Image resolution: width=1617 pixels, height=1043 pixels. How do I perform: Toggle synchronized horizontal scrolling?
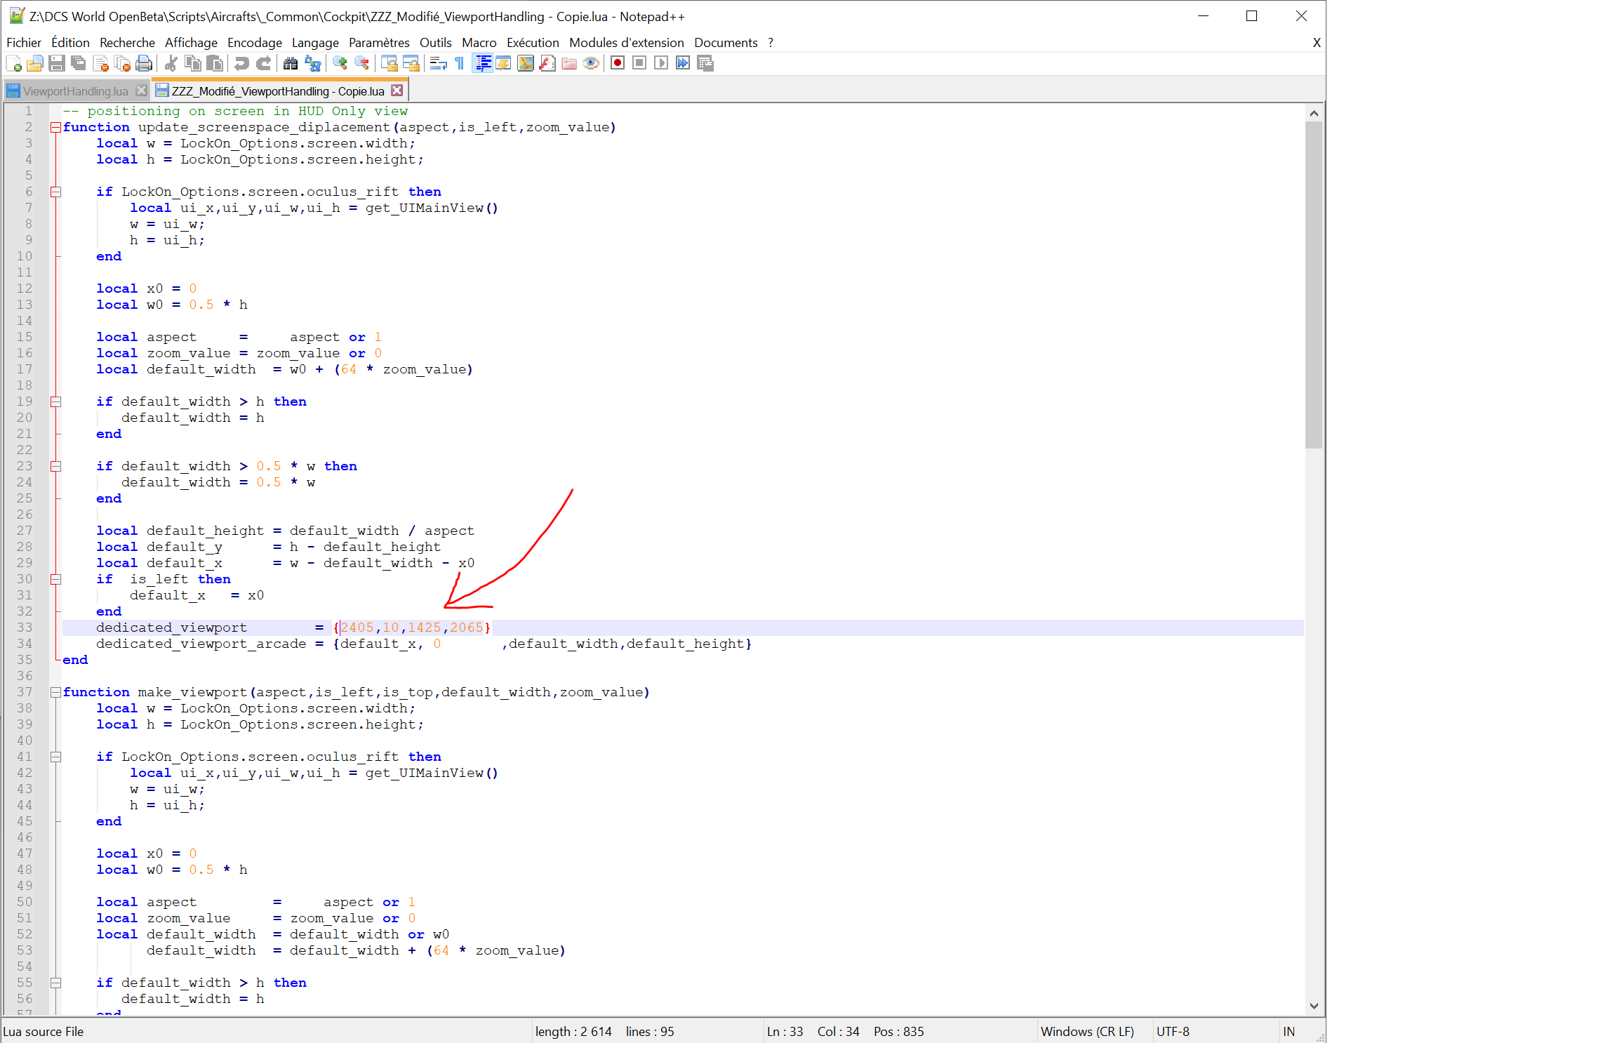[411, 64]
